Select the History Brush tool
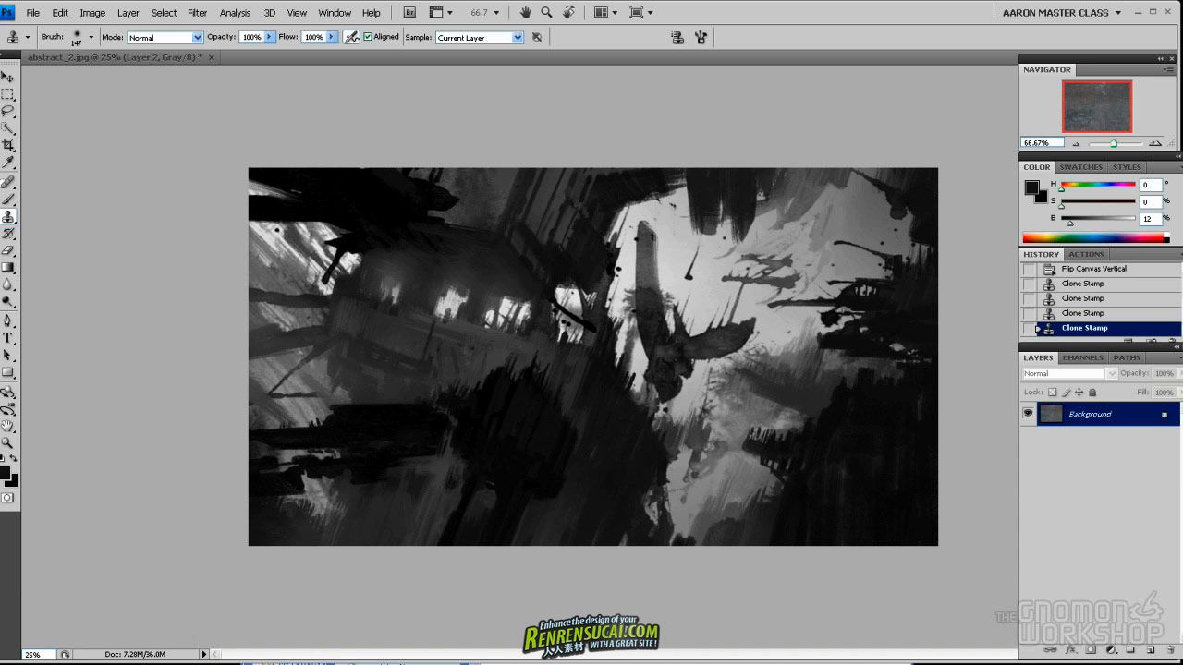This screenshot has height=665, width=1183. (x=8, y=233)
